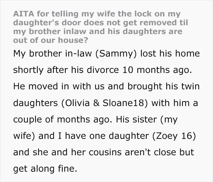Click "My brother in-law" starting the paragraph
The height and width of the screenshot is (182, 213).
click(53, 54)
